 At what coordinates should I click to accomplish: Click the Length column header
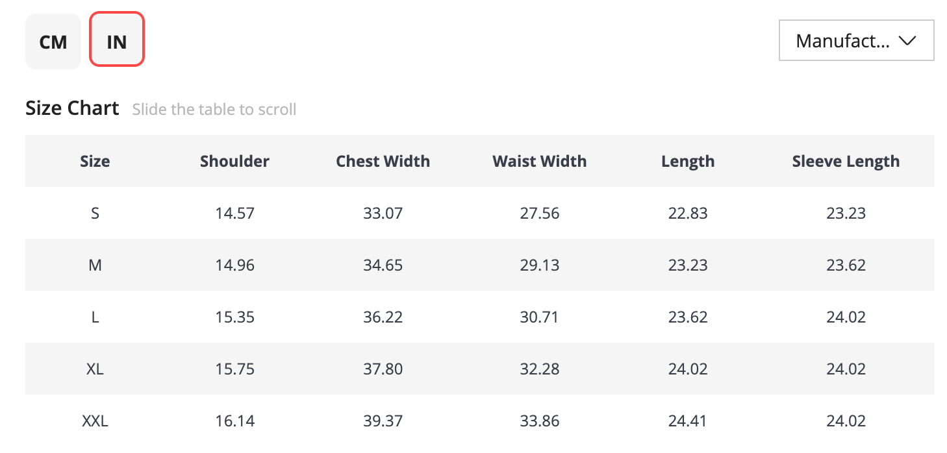tap(688, 161)
